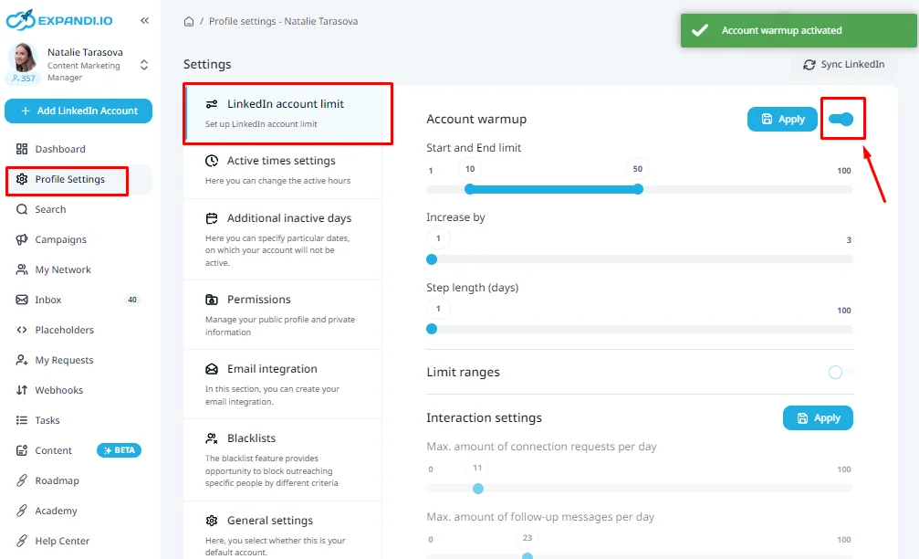Viewport: 919px width, 559px height.
Task: Click the Profile Settings gear icon
Action: click(x=22, y=179)
